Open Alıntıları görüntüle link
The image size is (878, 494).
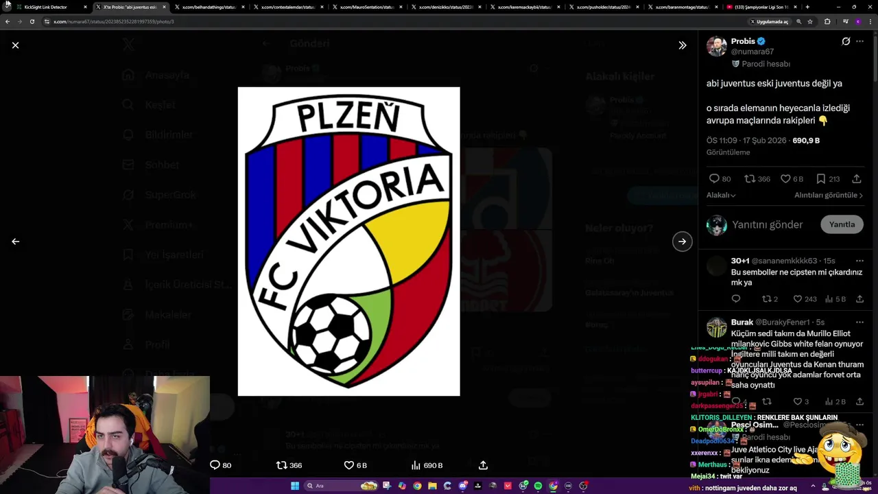[x=829, y=195]
